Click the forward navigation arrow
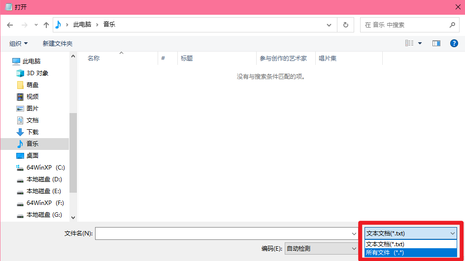 point(24,25)
